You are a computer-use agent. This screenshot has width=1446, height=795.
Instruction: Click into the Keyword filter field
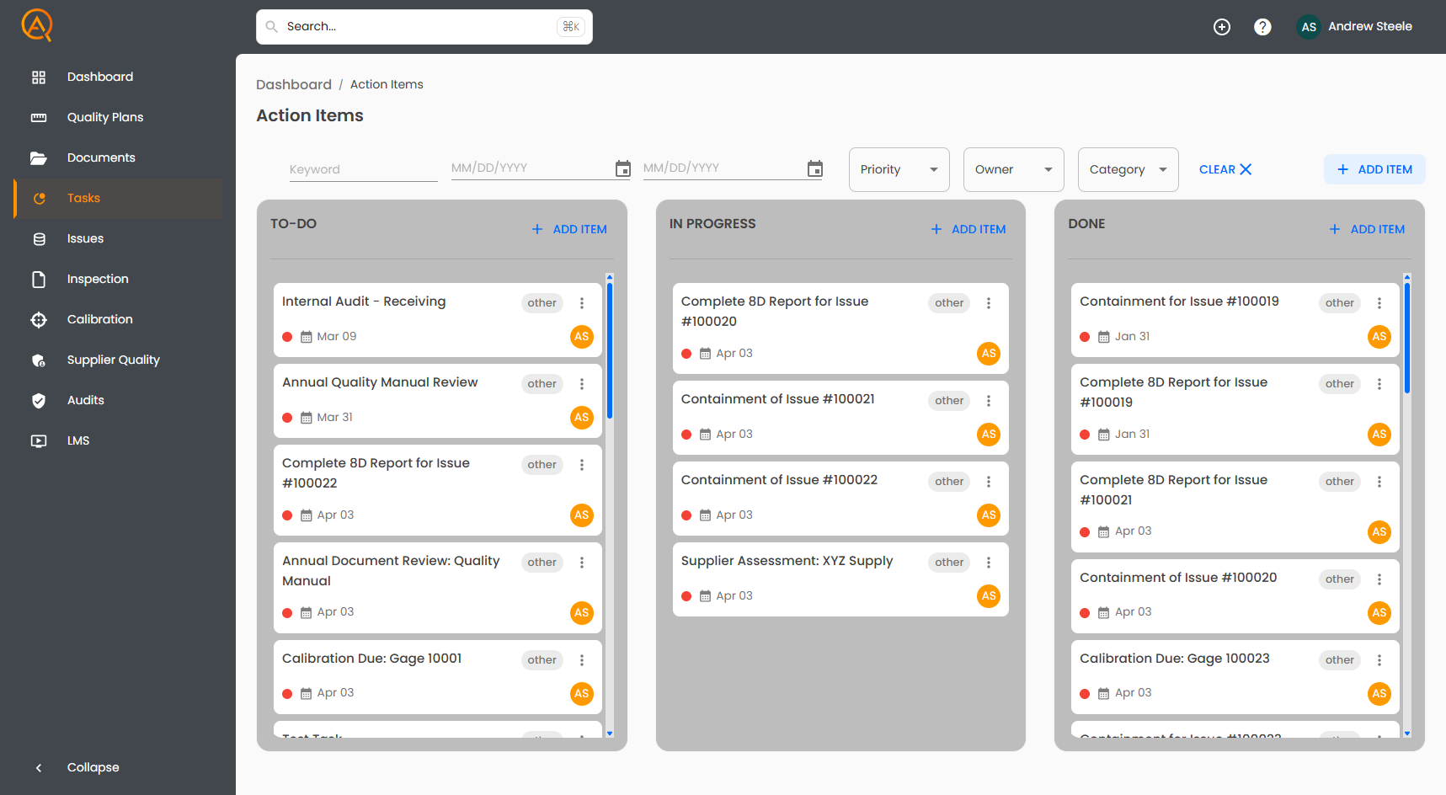tap(364, 169)
